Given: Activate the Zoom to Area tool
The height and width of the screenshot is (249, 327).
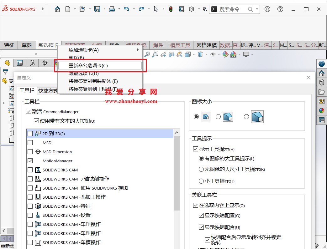Looking at the screenshot, I should coord(155,54).
